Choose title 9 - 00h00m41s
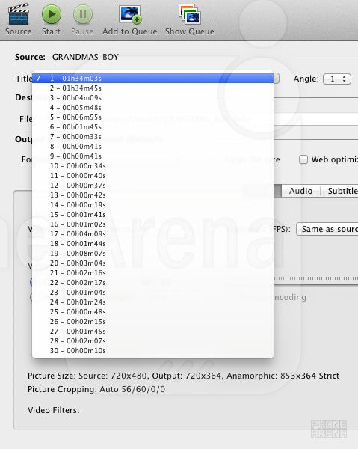 click(x=153, y=156)
